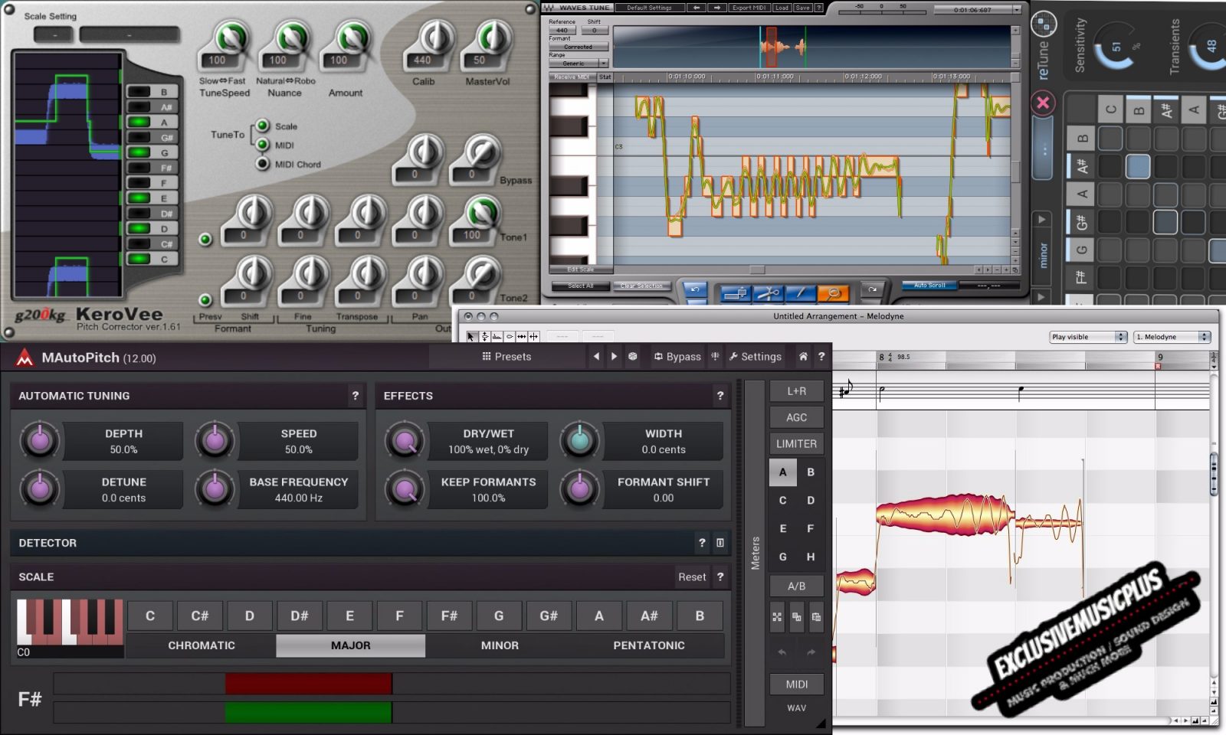1226x735 pixels.
Task: Go to next preset in MAutoPitch
Action: pyautogui.click(x=614, y=356)
